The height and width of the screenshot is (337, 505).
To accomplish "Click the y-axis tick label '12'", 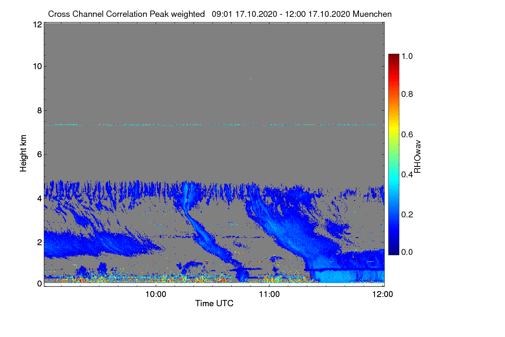I will click(x=37, y=24).
